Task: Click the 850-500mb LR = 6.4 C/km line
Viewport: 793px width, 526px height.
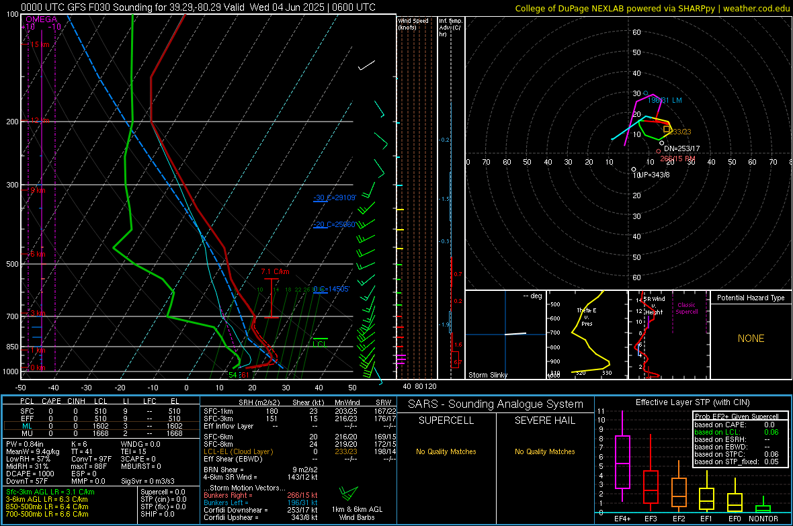Action: click(x=47, y=507)
